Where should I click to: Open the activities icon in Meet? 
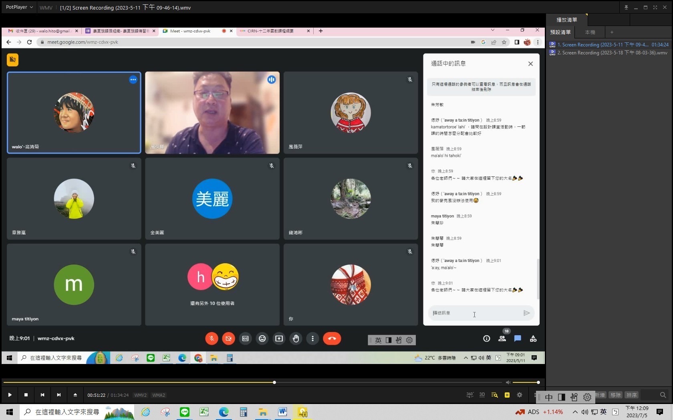click(x=533, y=338)
